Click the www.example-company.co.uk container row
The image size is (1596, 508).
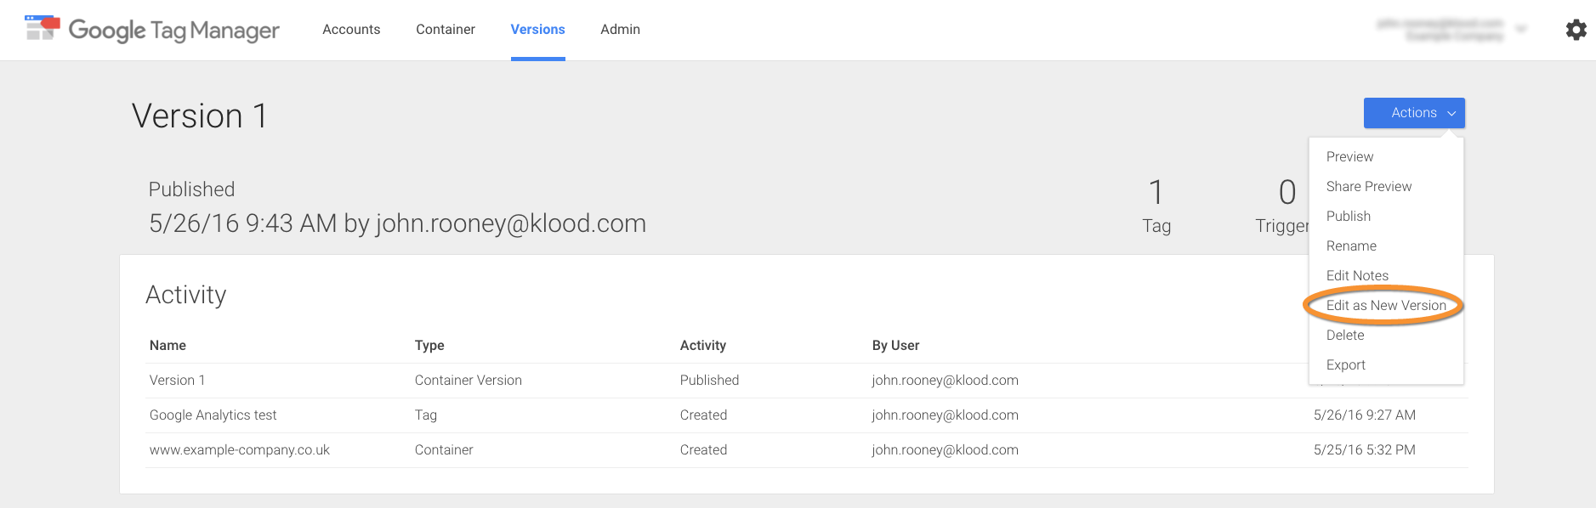point(240,450)
